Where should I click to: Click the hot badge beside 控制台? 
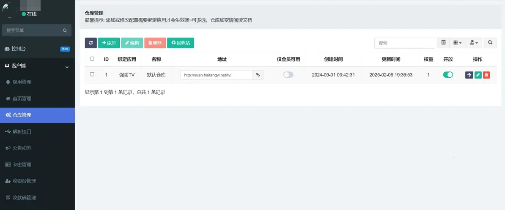(65, 49)
